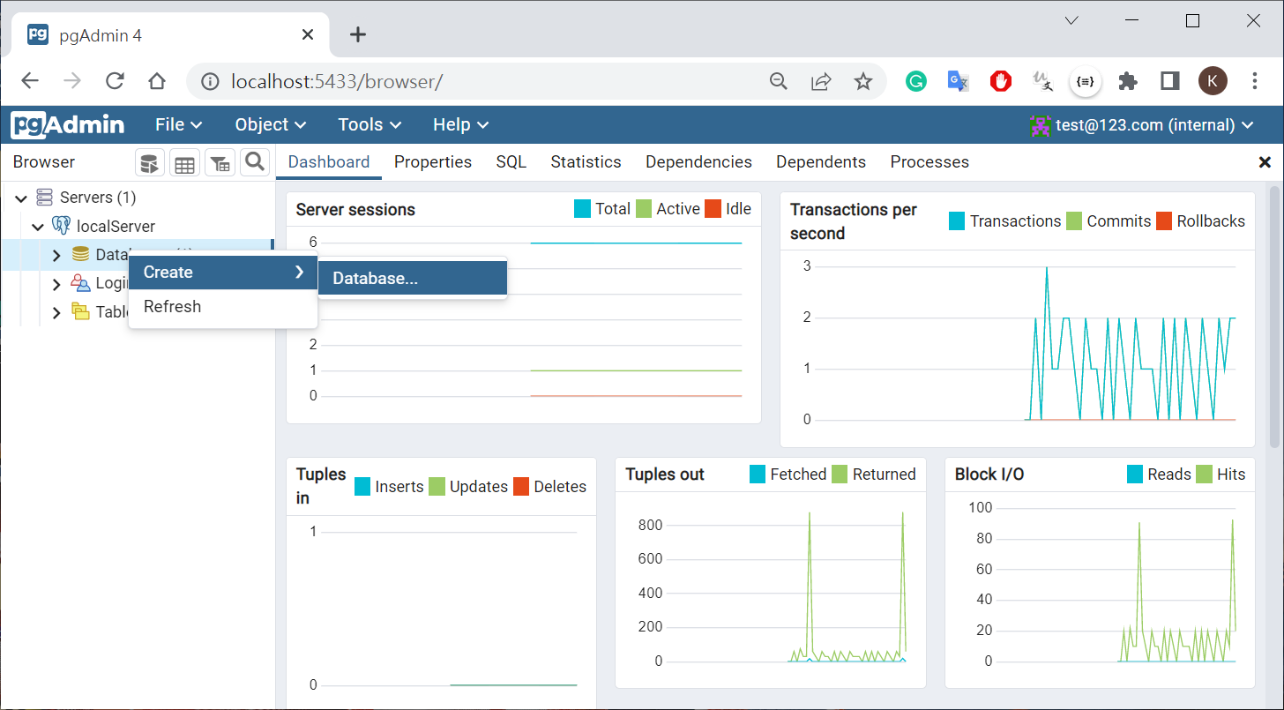Screen dimensions: 1284x710
Task: Toggle Fetched series in Tuples out legend
Action: tap(788, 475)
